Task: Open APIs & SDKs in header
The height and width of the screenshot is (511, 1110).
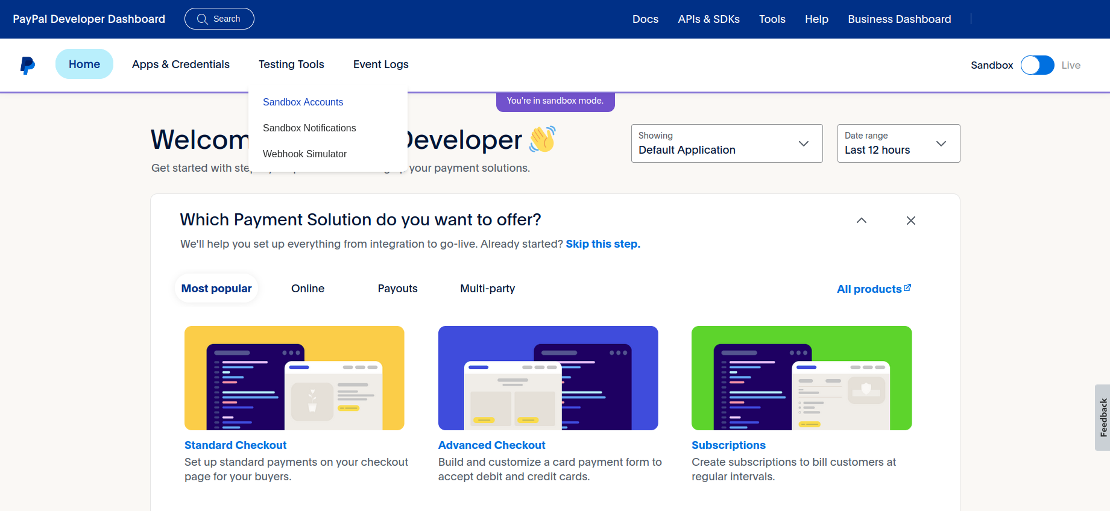Action: point(708,19)
